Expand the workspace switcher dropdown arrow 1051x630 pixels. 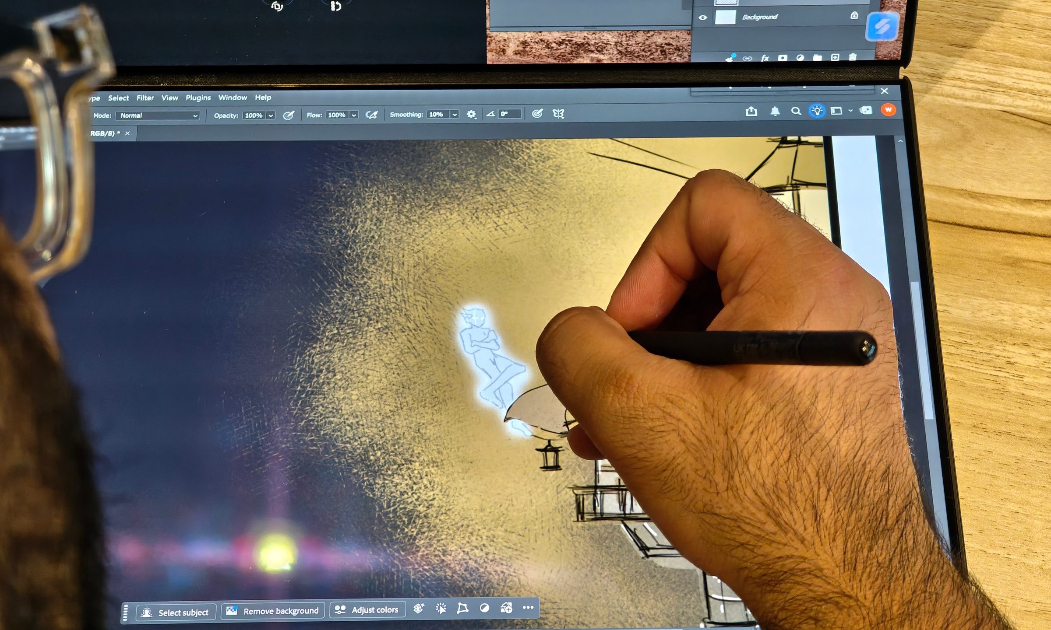850,111
